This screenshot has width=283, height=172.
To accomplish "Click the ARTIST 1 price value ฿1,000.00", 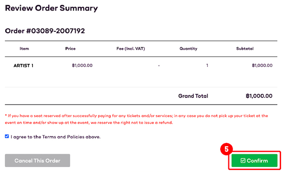I will pos(82,65).
